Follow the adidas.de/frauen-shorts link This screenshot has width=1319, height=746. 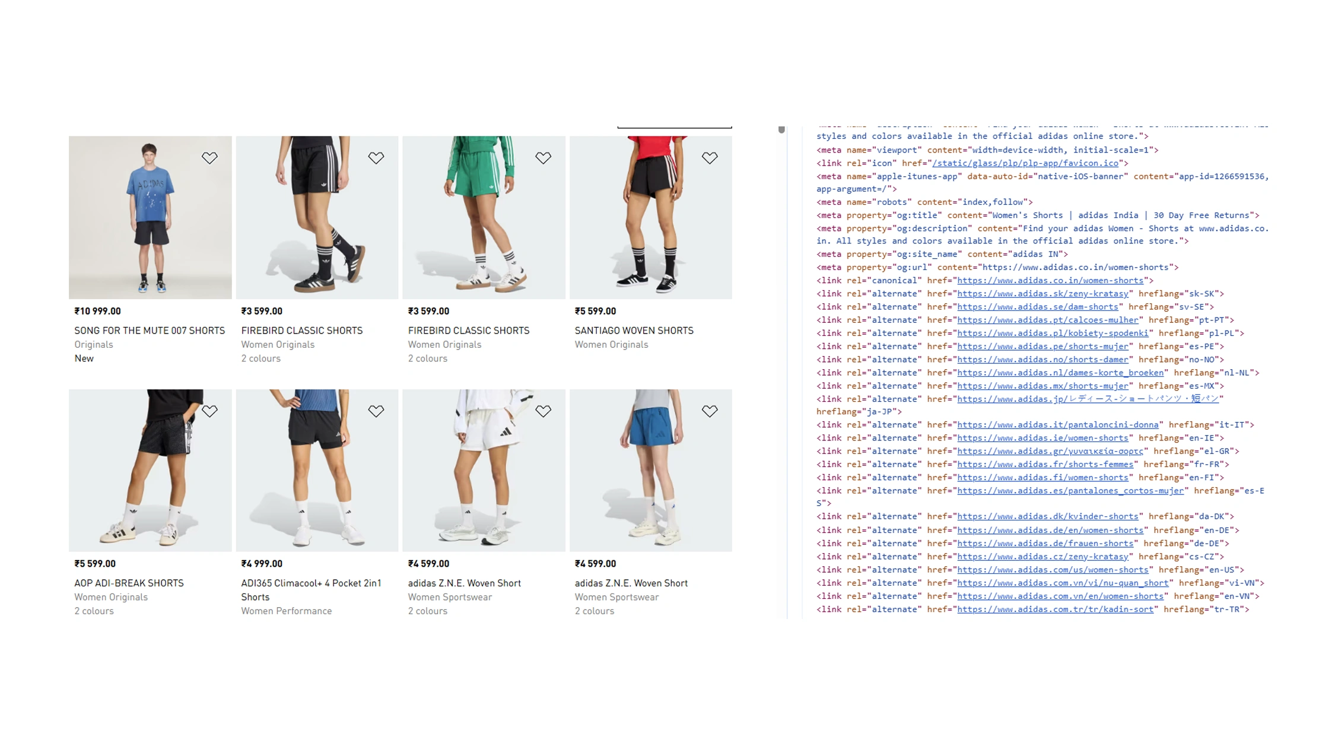tap(1045, 544)
